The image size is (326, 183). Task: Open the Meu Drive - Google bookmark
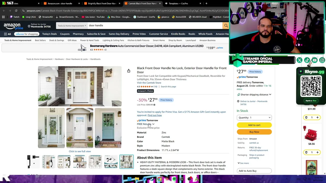tap(119, 17)
